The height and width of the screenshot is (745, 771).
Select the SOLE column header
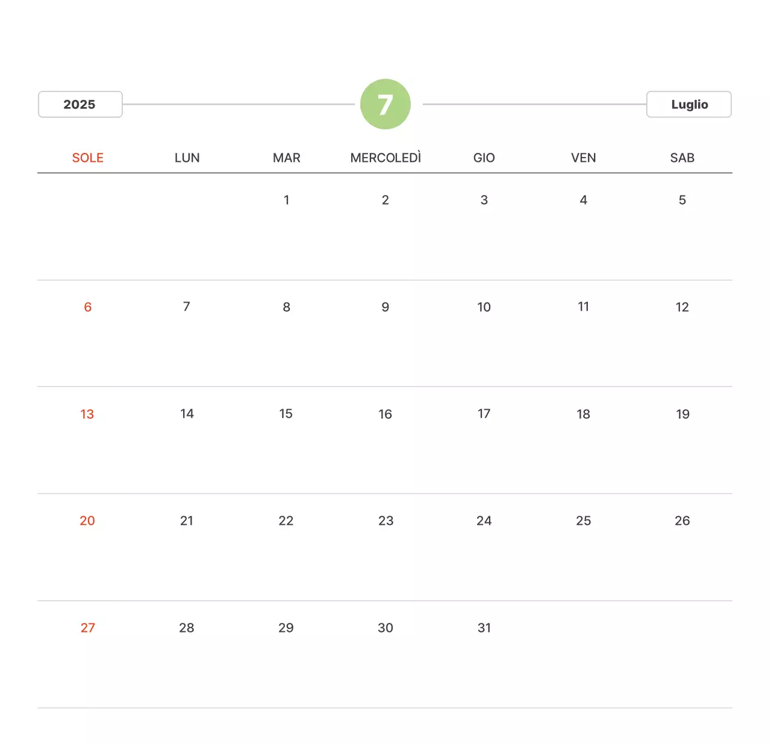[88, 158]
